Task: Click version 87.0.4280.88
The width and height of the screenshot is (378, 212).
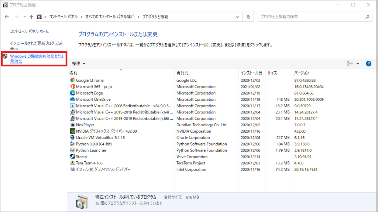Action: click(305, 80)
